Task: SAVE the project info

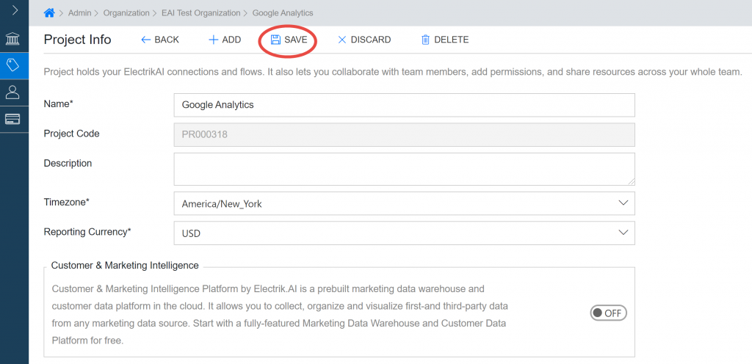Action: click(x=289, y=40)
